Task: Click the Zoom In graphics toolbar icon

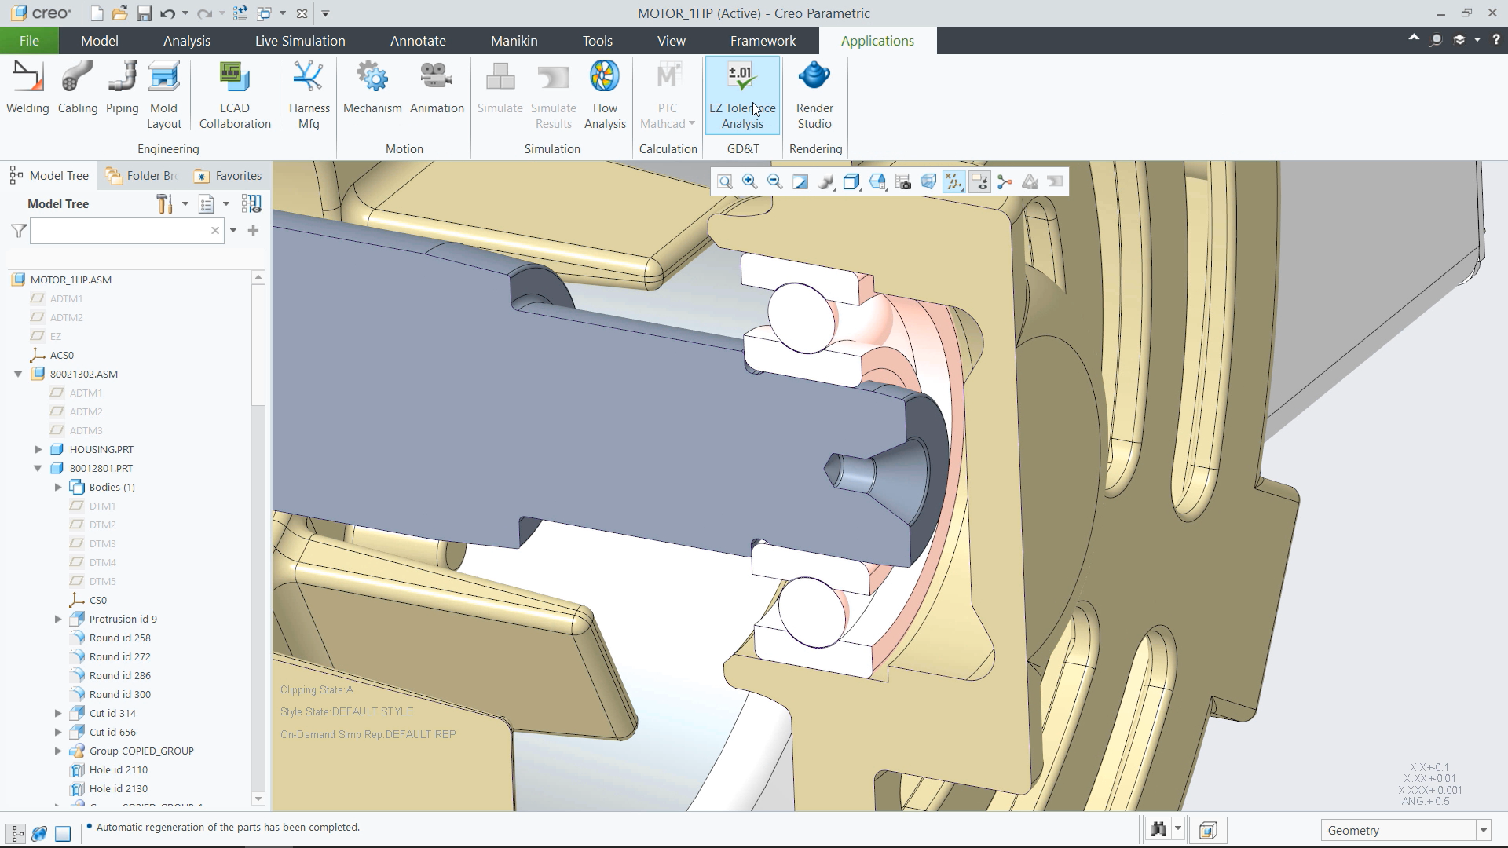Action: 750,182
